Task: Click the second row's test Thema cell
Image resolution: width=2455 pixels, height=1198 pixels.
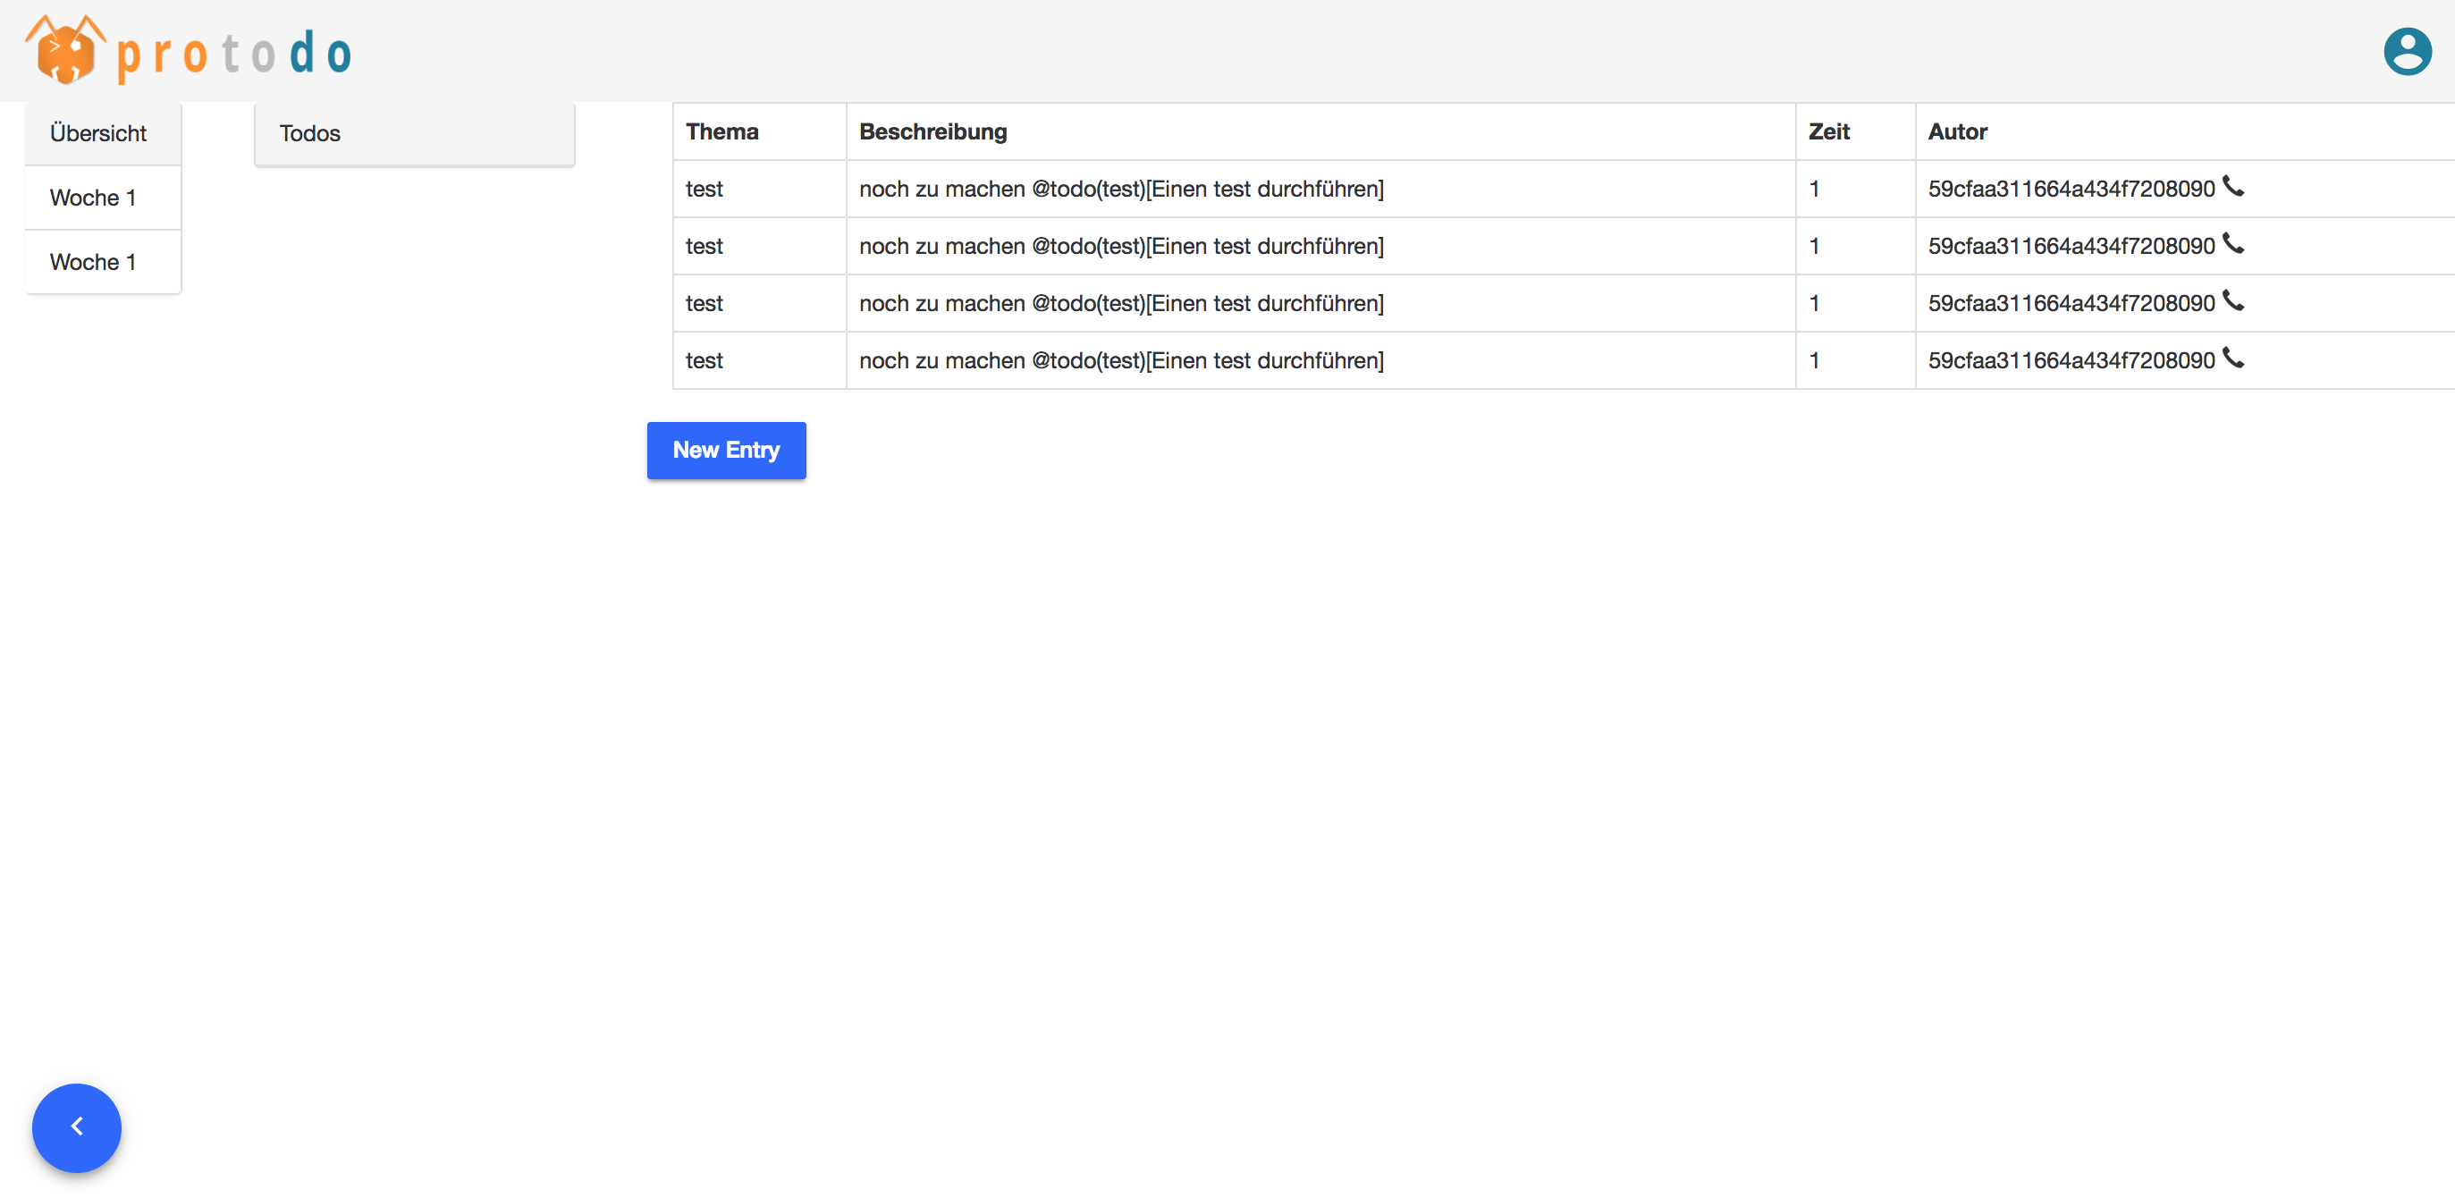Action: (704, 246)
